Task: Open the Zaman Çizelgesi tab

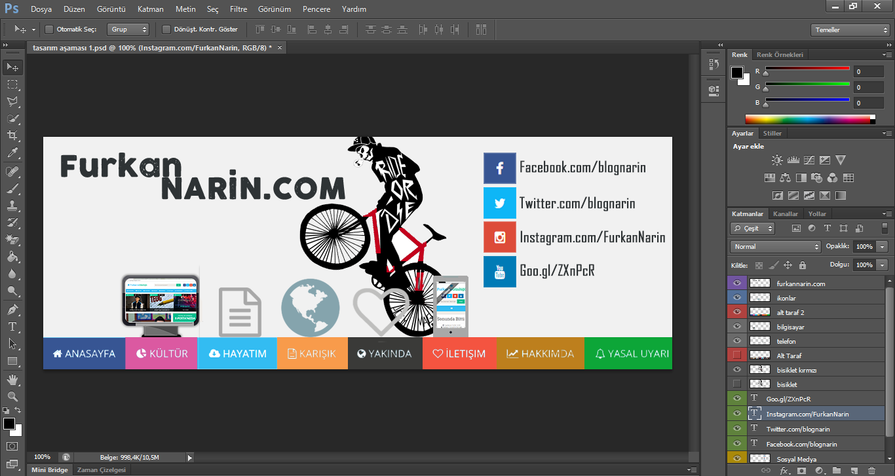Action: (x=101, y=470)
